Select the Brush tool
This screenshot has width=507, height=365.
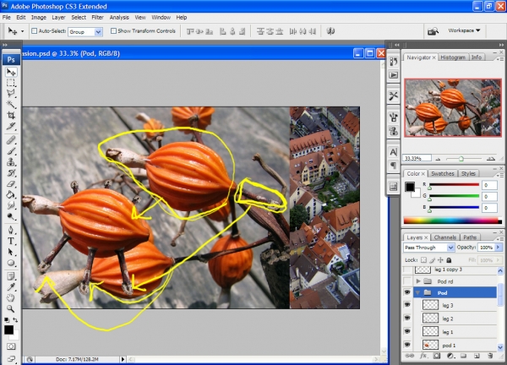coord(11,151)
